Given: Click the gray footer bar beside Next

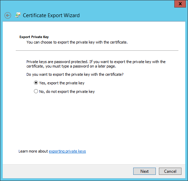Looking at the screenshot, I should point(67,171).
